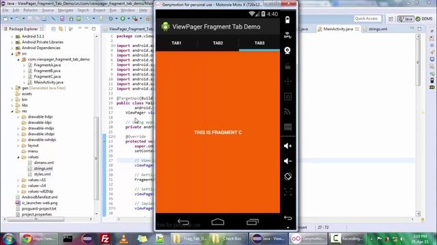This screenshot has height=245, width=437.
Task: Open the Refactor menu
Action: pos(30,10)
